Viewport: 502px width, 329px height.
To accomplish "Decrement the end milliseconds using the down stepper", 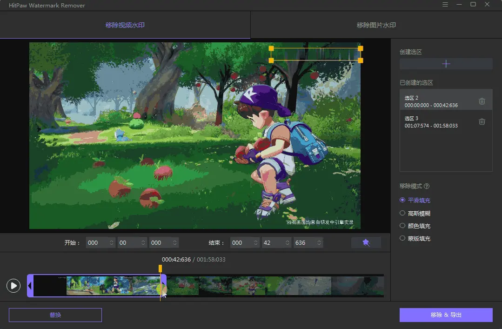I will [318, 245].
